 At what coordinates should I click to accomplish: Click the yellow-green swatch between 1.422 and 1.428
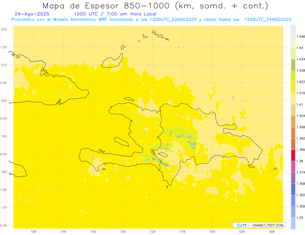tap(293, 76)
